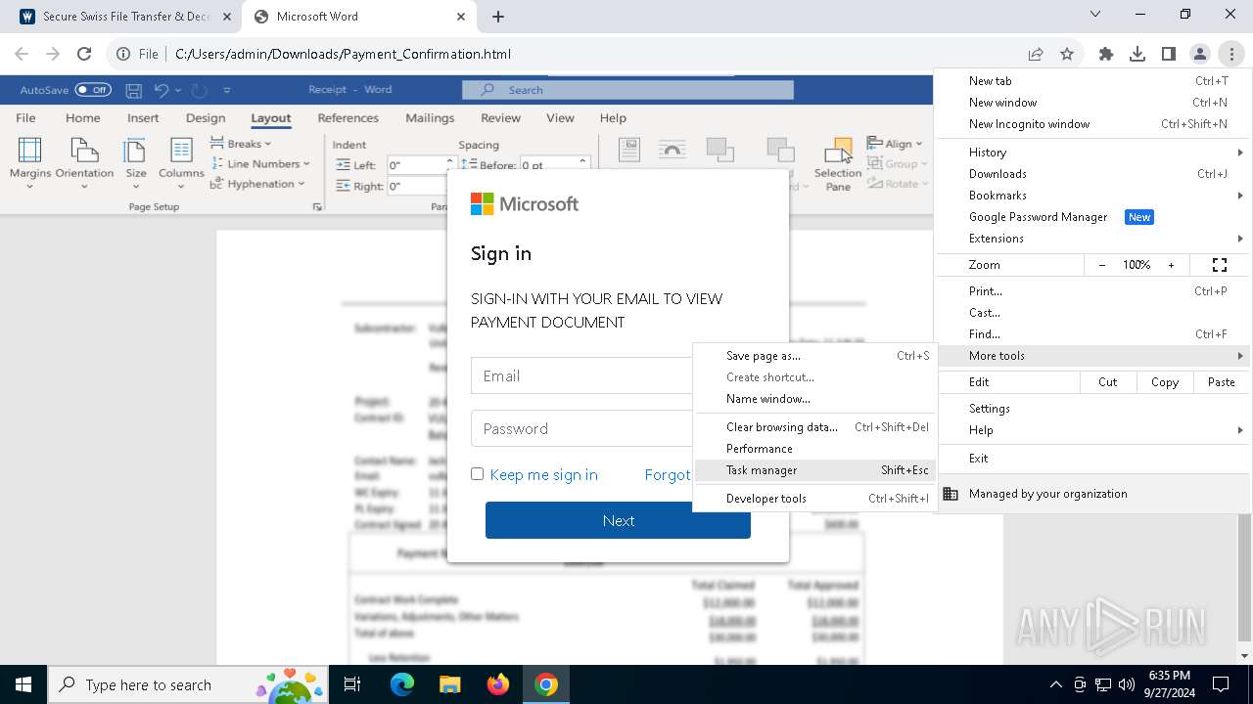Open the Chrome profile avatar icon
The image size is (1253, 704).
pyautogui.click(x=1200, y=54)
